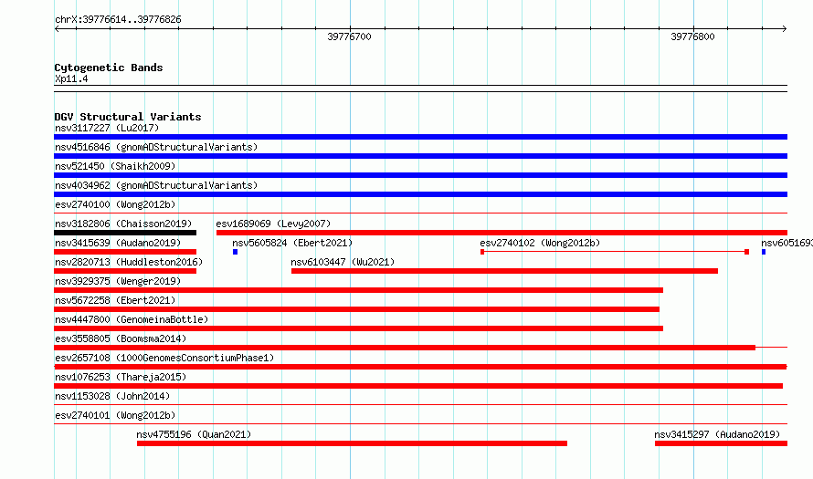Select the red nsv1076253 (Thareja2015) bar
Screen dimensions: 813x479
(418, 386)
